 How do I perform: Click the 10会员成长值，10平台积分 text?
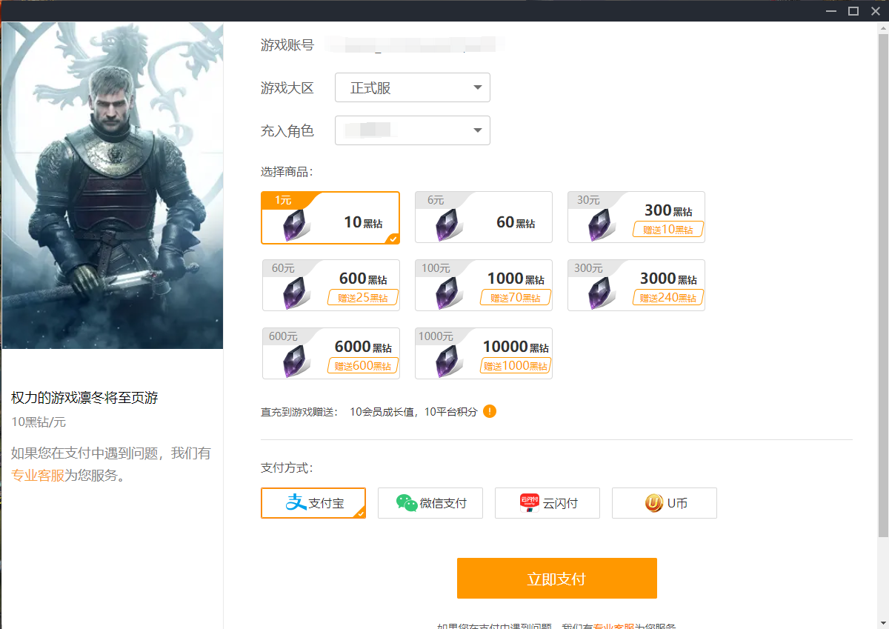(413, 412)
